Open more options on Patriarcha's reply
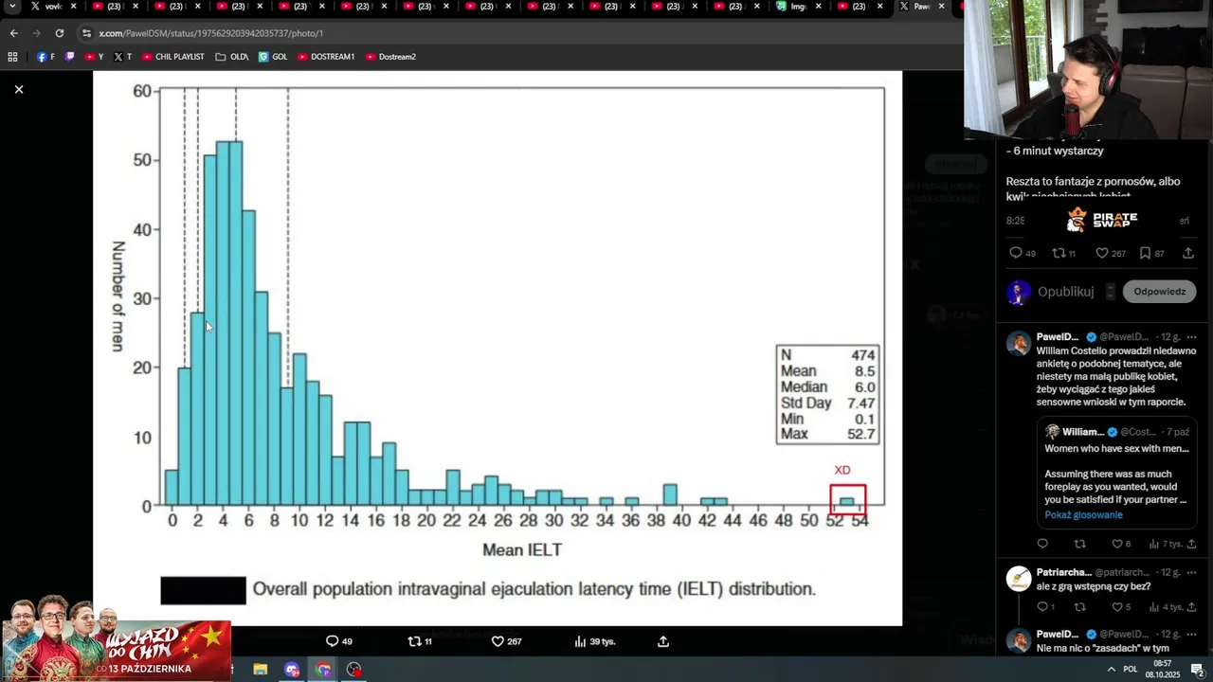This screenshot has width=1213, height=682. coord(1192,573)
